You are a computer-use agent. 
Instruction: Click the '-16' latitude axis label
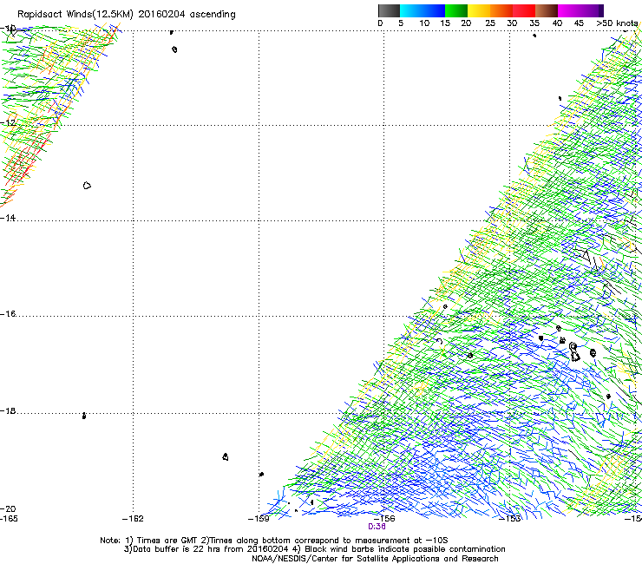pos(8,314)
